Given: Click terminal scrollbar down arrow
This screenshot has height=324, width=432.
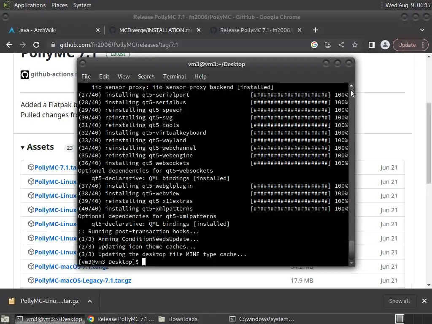Looking at the screenshot, I should pyautogui.click(x=351, y=263).
